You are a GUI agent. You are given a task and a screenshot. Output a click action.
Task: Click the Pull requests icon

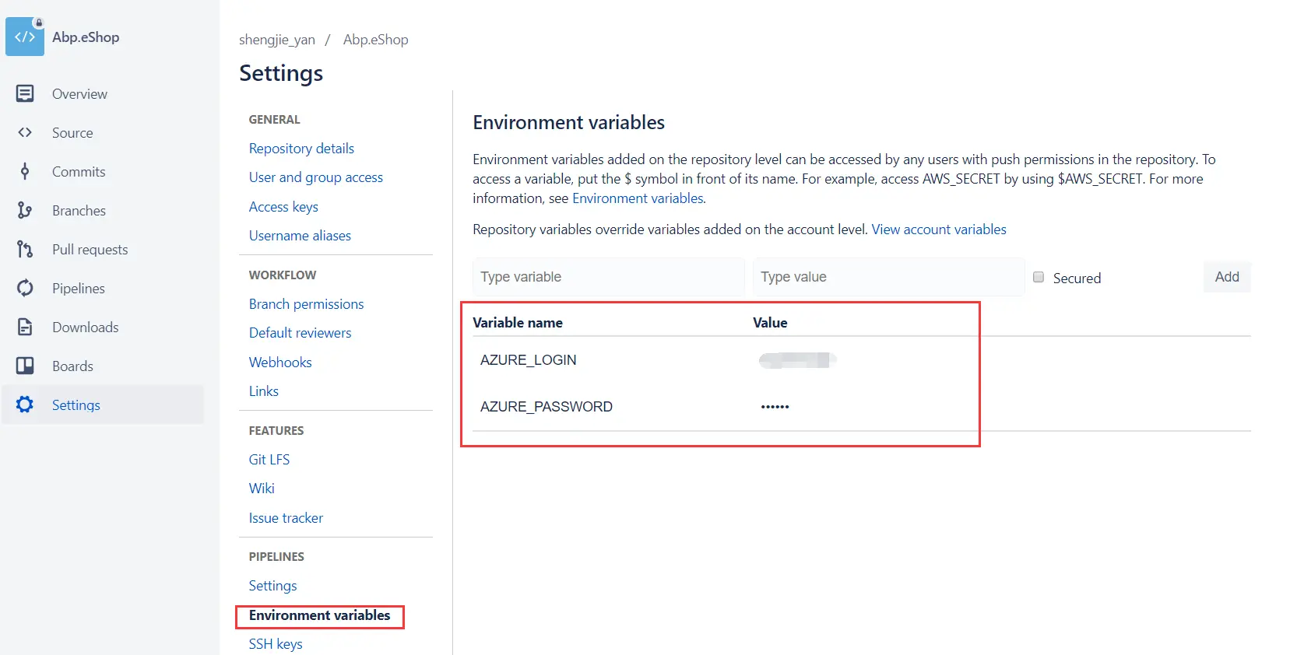coord(25,249)
